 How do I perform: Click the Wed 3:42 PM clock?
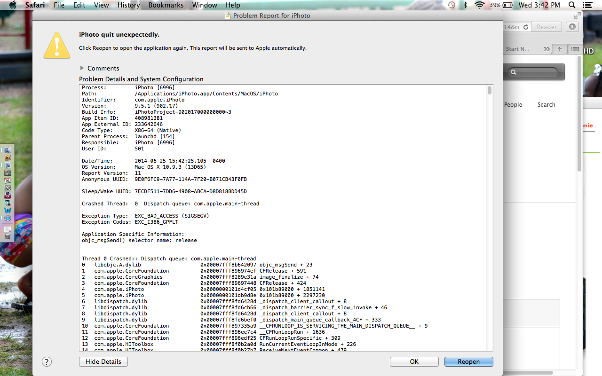pyautogui.click(x=539, y=5)
